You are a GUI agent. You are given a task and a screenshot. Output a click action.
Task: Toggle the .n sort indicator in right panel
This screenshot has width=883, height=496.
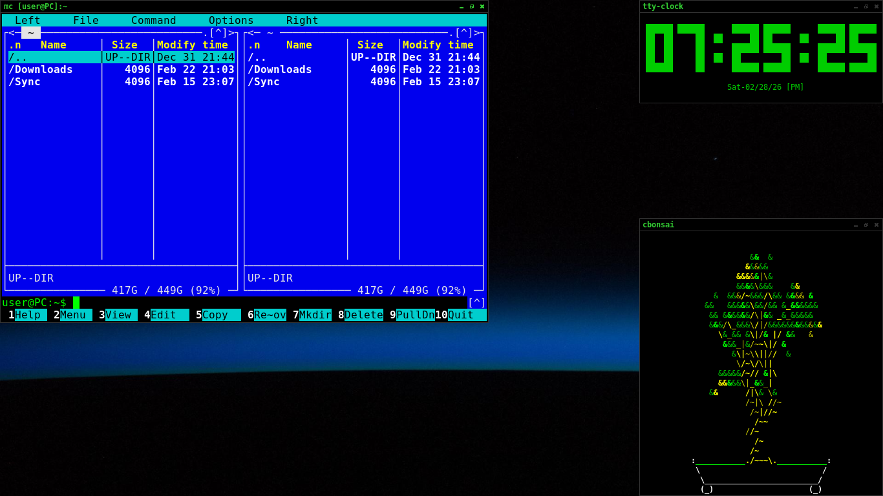coord(254,45)
